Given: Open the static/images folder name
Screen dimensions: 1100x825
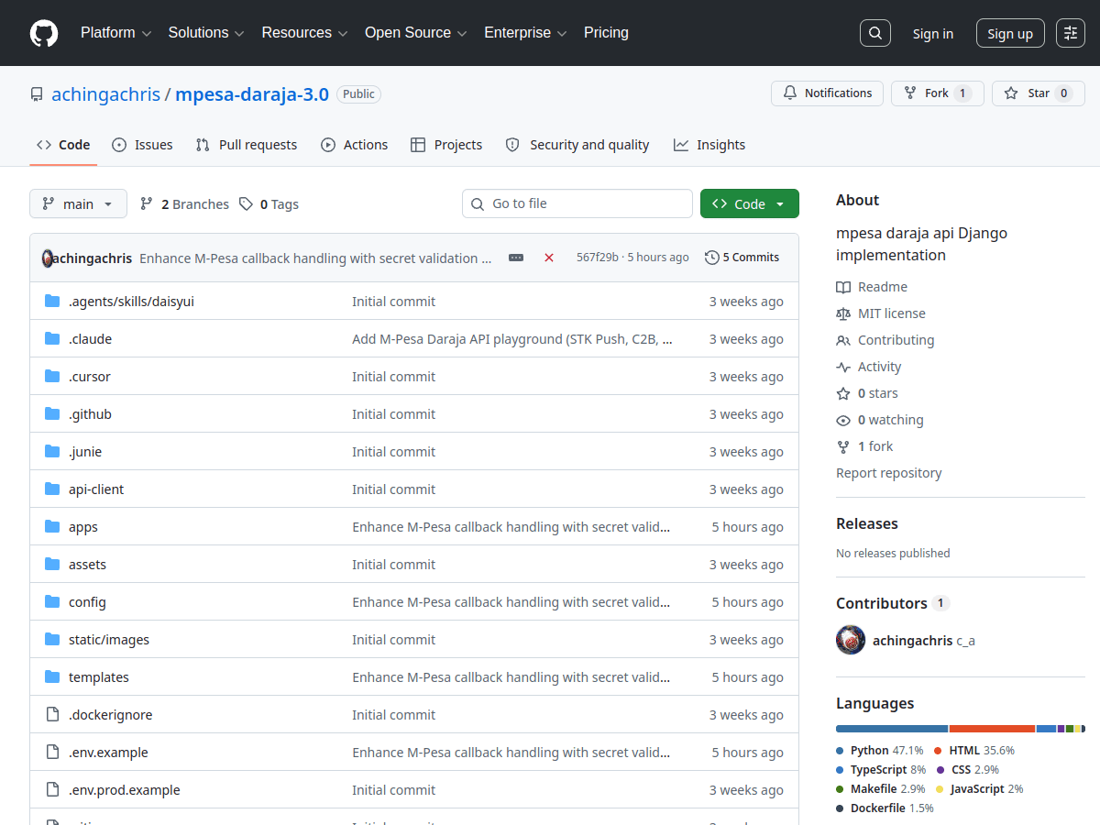Looking at the screenshot, I should coord(109,640).
